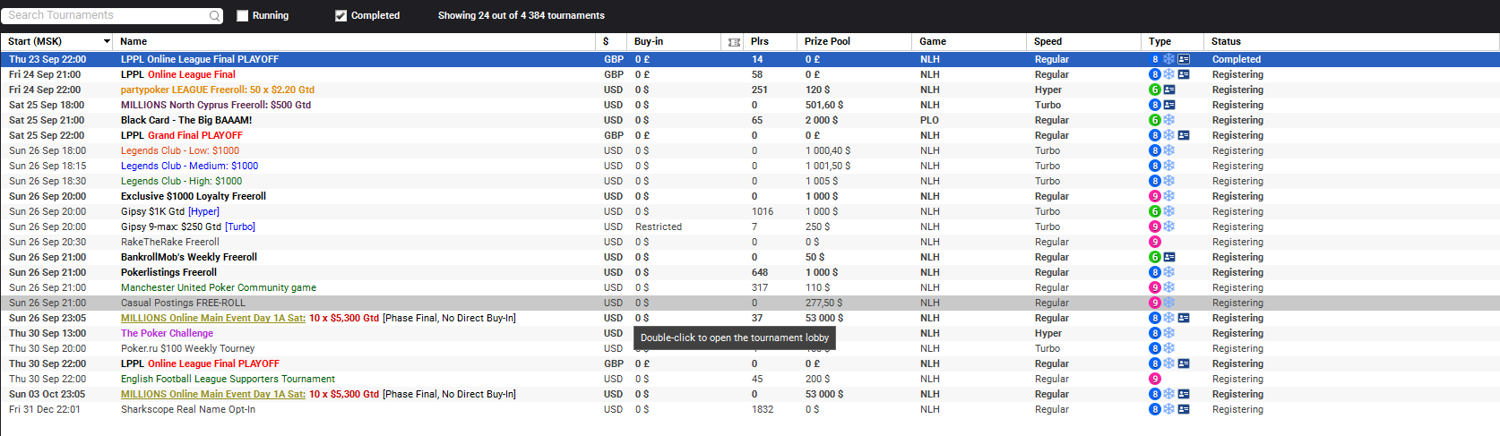This screenshot has height=436, width=1500.
Task: Click the ID card icon in LPPL Grand Final PLAYOFF row
Action: (1184, 135)
